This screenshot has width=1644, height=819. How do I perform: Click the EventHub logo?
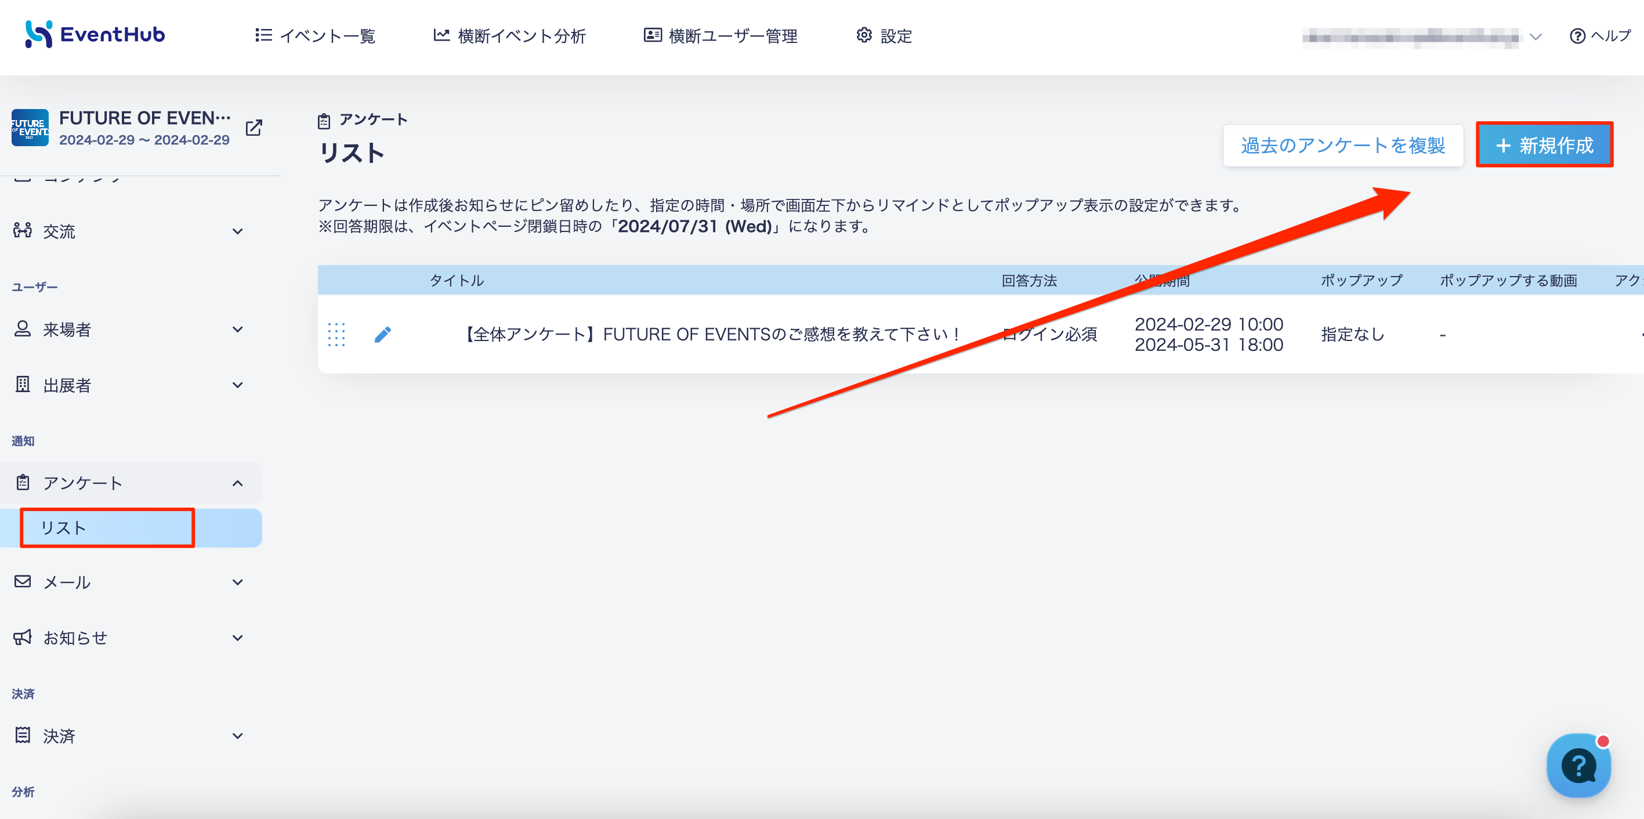point(95,34)
